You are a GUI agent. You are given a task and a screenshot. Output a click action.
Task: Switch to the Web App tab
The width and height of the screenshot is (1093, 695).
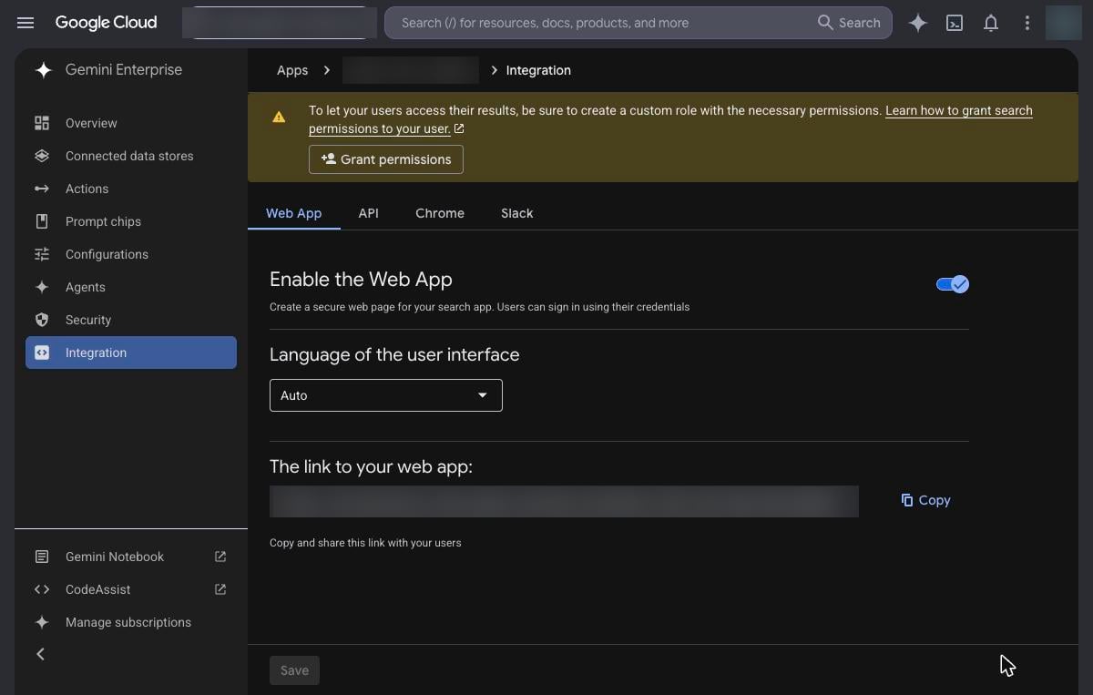pos(293,213)
